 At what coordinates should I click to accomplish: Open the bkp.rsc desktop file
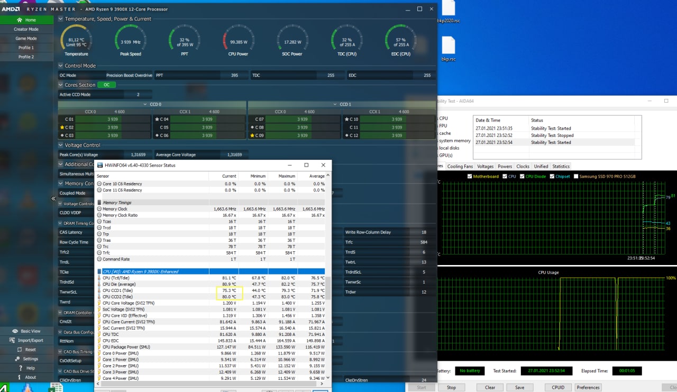[448, 49]
